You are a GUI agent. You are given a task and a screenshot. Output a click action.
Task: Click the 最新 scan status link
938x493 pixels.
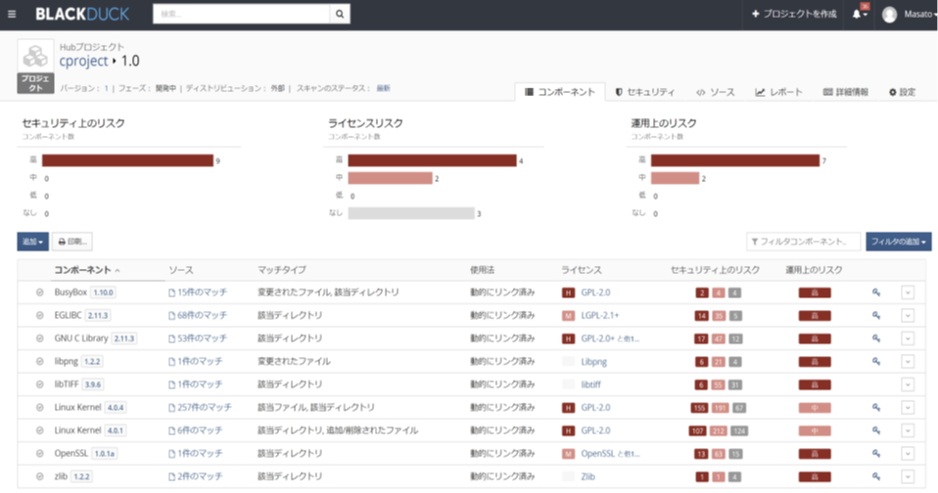point(384,88)
